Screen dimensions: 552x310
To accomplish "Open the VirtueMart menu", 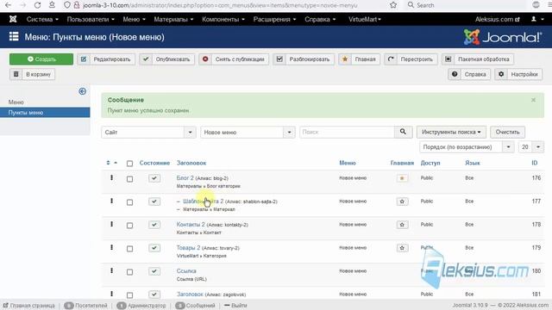I will click(365, 19).
